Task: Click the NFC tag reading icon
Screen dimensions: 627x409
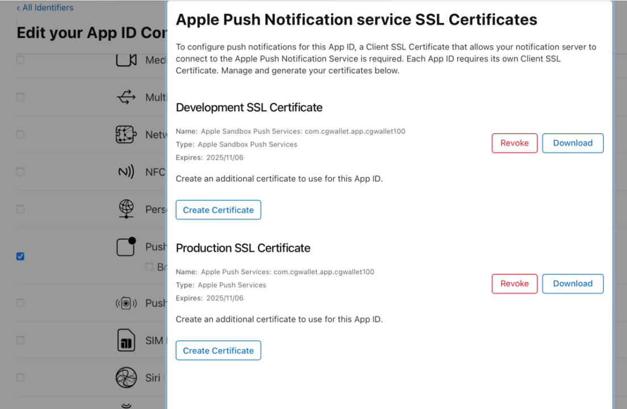Action: click(126, 172)
